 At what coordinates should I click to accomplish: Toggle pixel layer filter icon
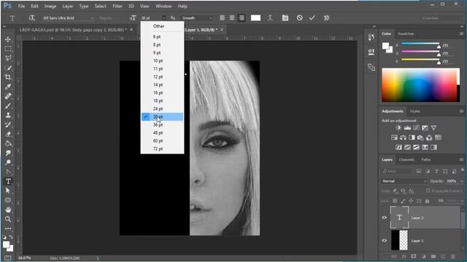[x=419, y=171]
